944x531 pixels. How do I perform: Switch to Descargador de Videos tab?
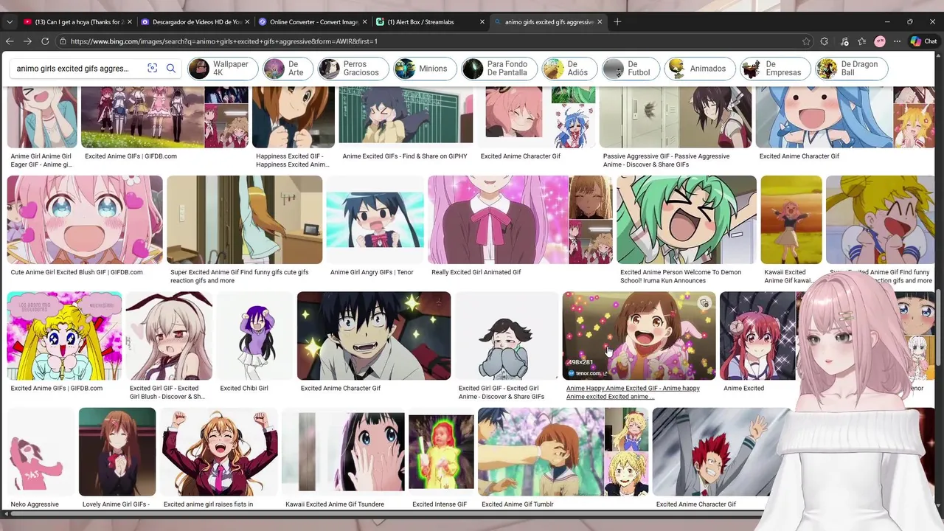click(x=195, y=22)
